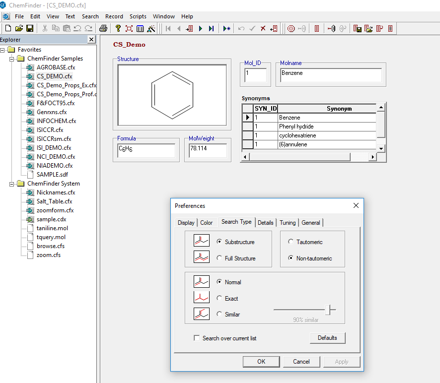The height and width of the screenshot is (383, 440).
Task: Click the red full-screen frame toolbar icon
Action: 129,28
